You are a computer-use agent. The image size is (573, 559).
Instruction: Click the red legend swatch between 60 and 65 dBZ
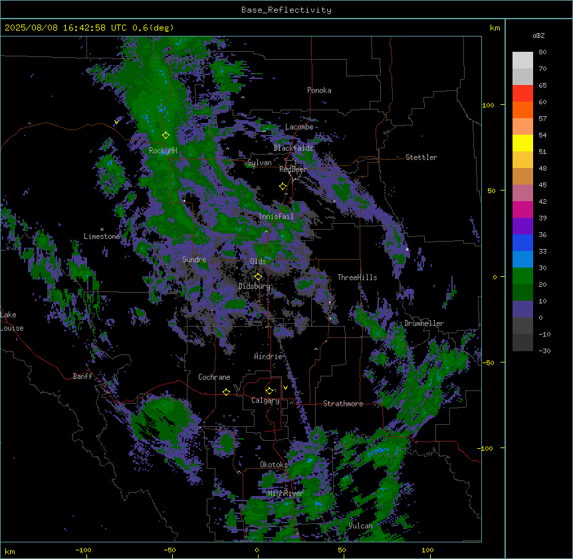pos(522,94)
